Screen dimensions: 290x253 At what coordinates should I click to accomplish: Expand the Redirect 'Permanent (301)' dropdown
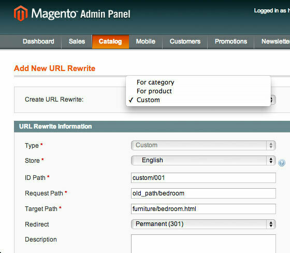click(203, 224)
